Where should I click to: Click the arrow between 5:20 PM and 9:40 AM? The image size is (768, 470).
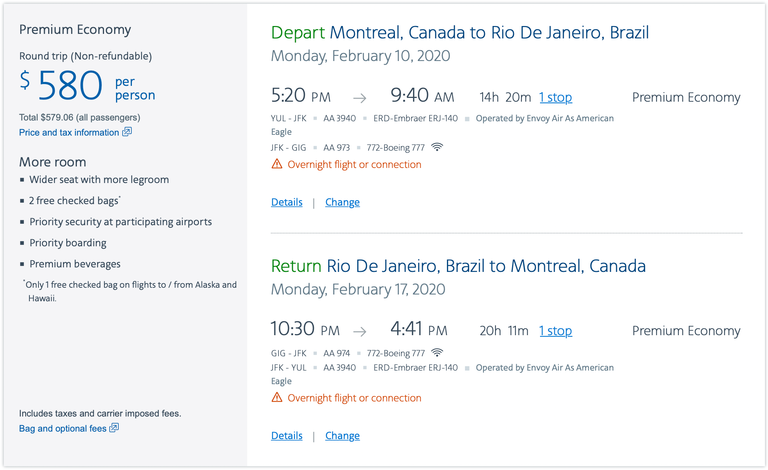click(360, 98)
